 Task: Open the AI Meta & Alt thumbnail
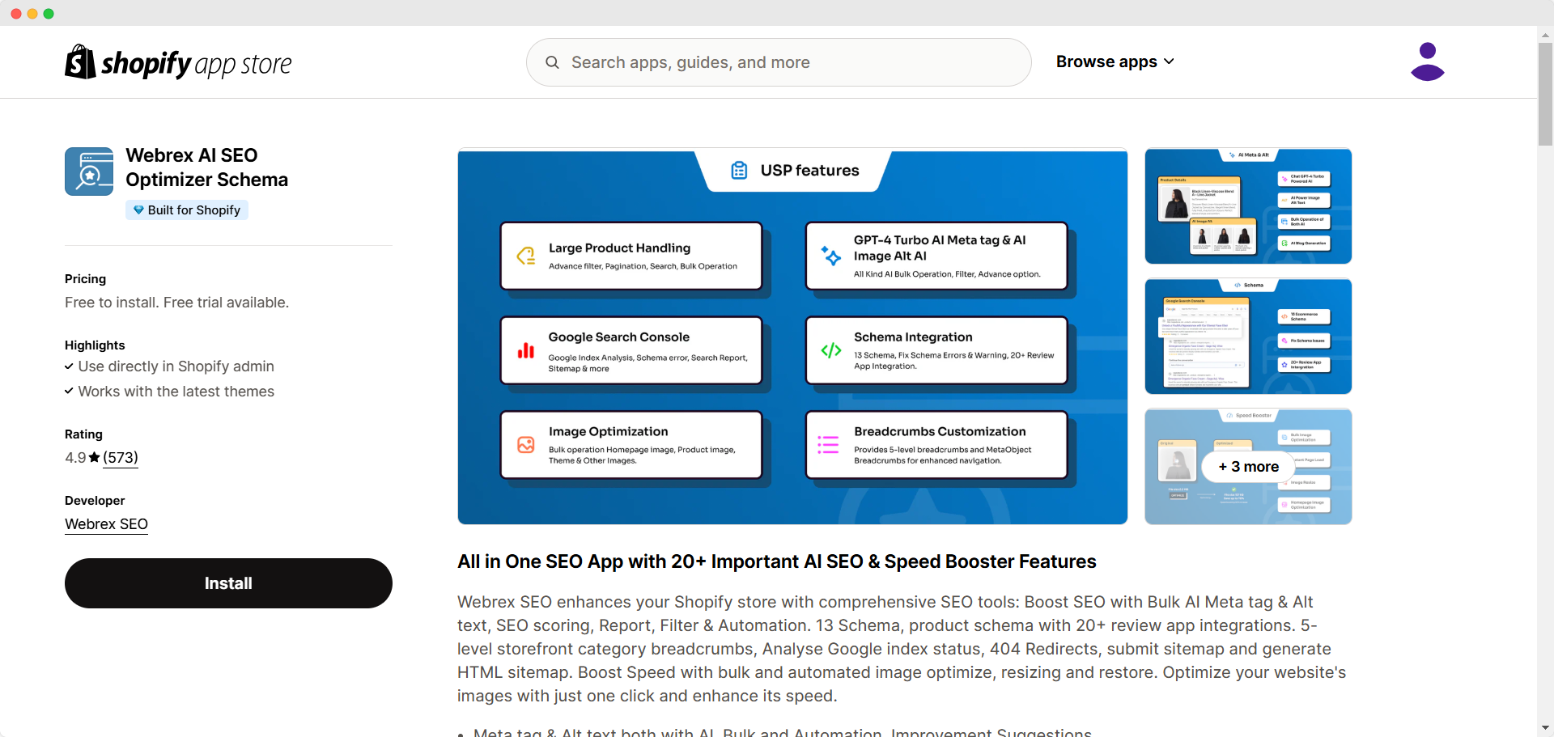coord(1248,206)
